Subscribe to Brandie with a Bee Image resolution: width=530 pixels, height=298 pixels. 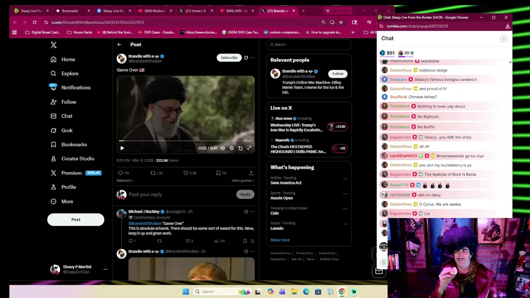pos(229,58)
